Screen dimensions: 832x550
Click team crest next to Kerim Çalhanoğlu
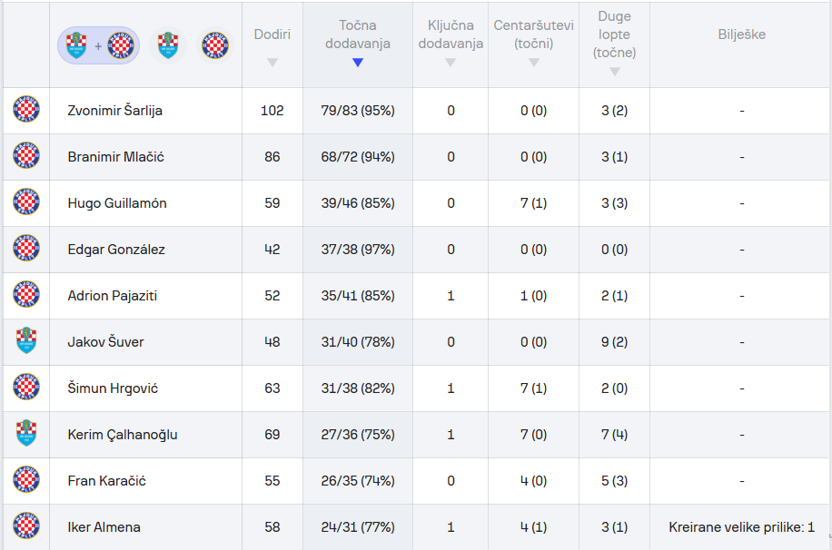[26, 434]
